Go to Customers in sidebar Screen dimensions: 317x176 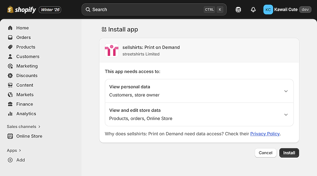pyautogui.click(x=28, y=57)
